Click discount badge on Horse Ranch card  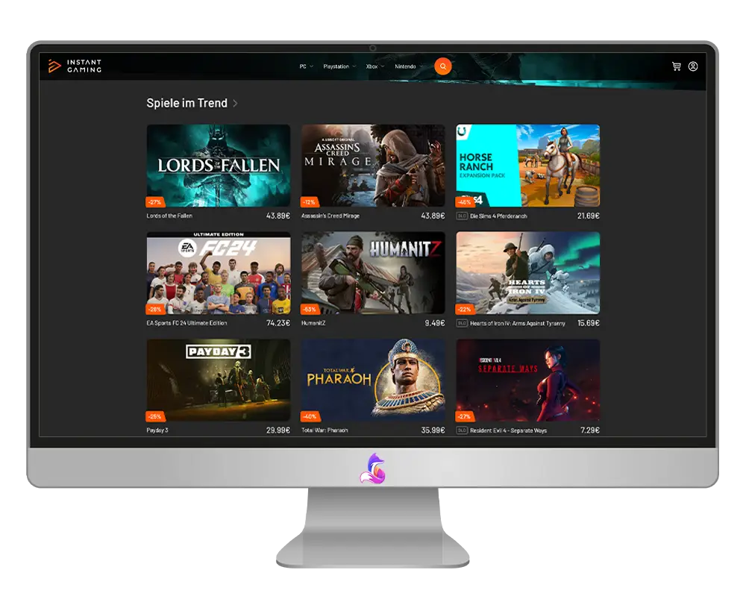[x=464, y=202]
